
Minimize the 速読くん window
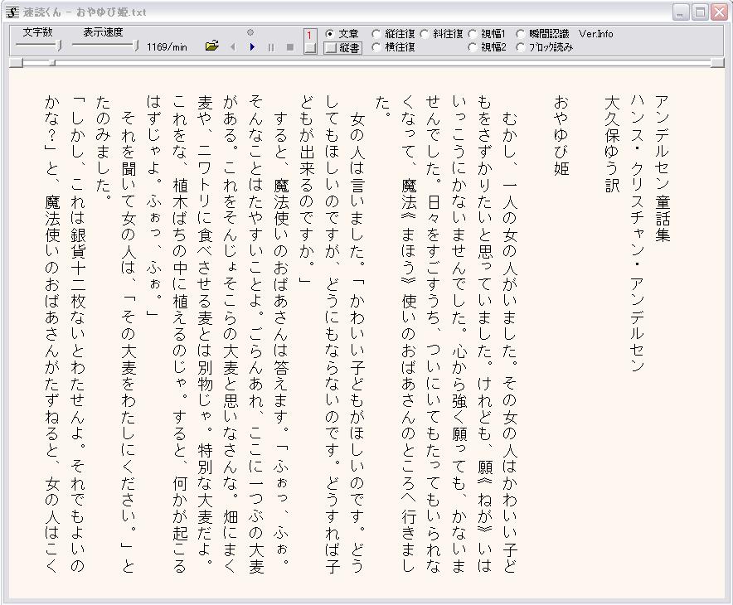pyautogui.click(x=681, y=12)
